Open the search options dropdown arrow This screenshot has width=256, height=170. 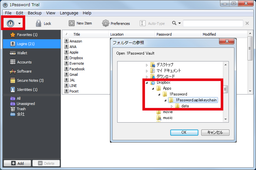(x=180, y=23)
